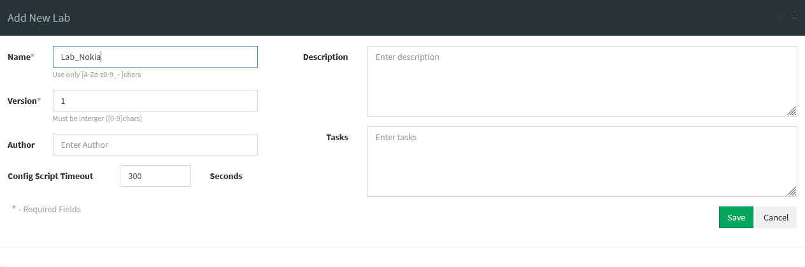Click the Description label
The height and width of the screenshot is (267, 805).
click(x=325, y=57)
